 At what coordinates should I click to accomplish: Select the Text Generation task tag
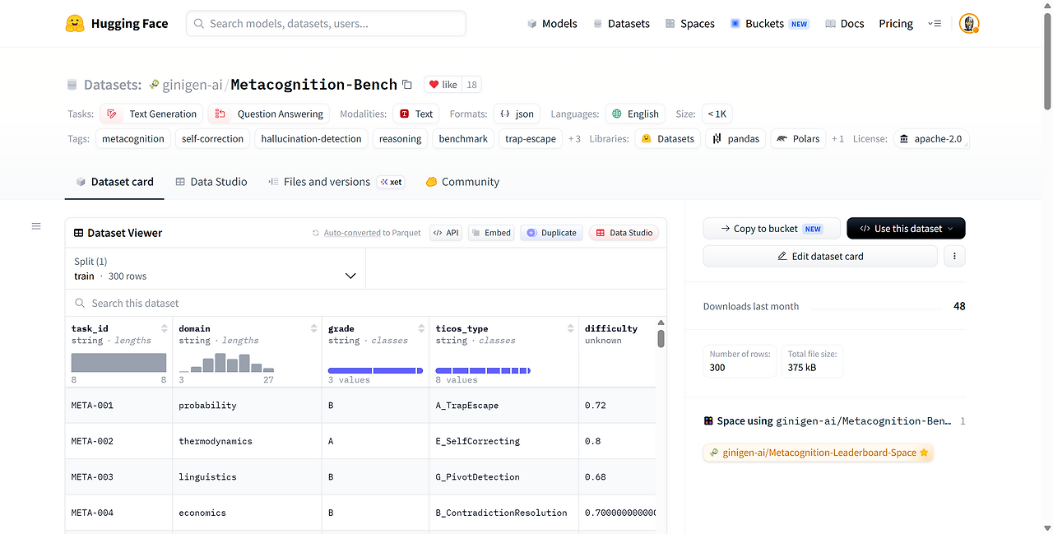pos(152,114)
